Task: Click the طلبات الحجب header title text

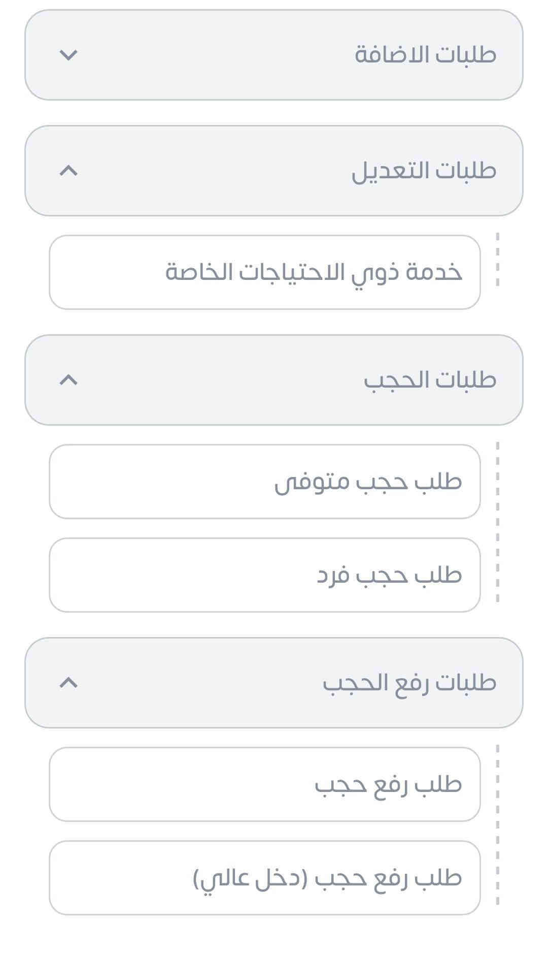Action: [x=430, y=380]
